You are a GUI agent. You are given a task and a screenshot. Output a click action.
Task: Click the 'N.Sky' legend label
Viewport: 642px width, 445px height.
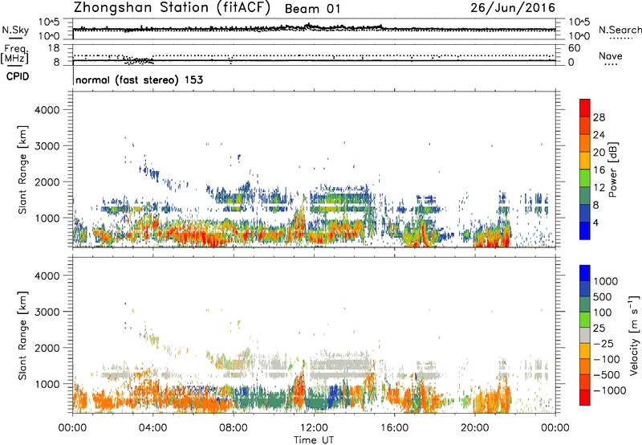[15, 30]
